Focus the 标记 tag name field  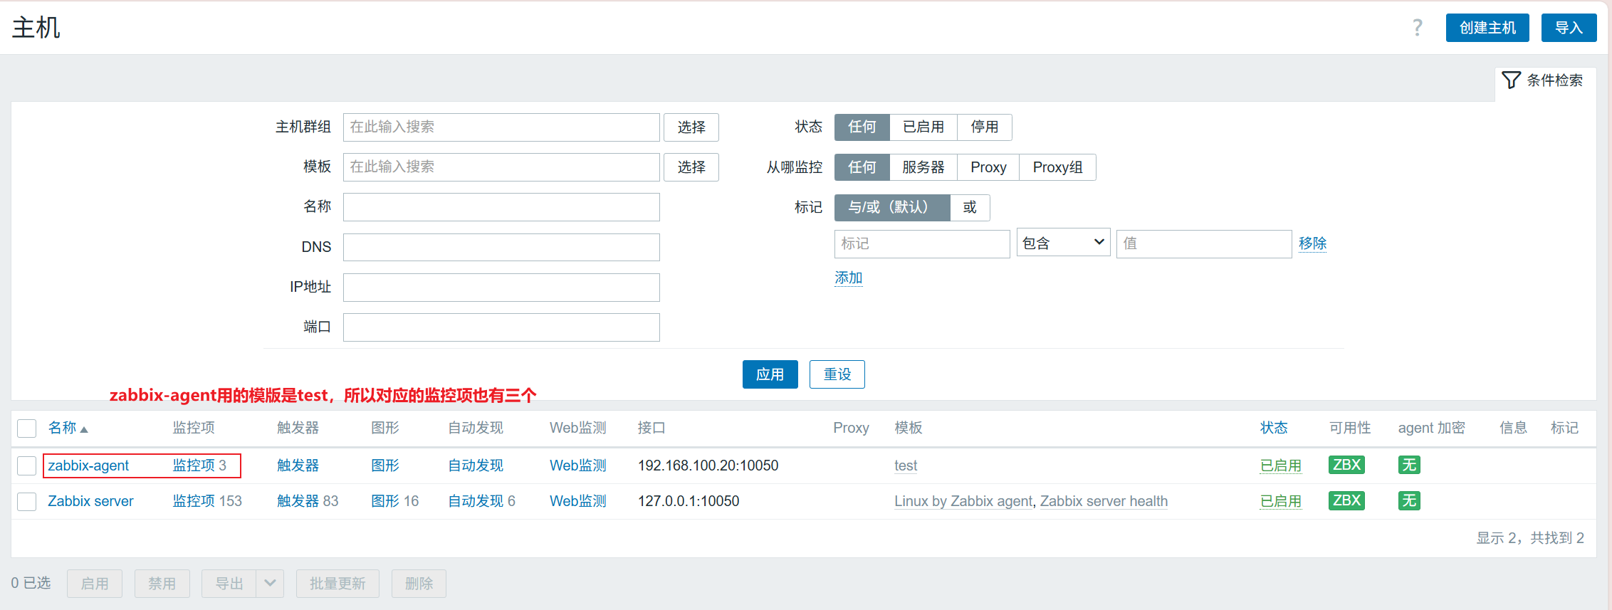922,243
